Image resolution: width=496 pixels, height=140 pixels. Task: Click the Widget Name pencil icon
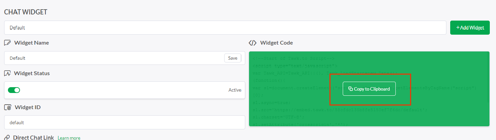tap(7, 43)
